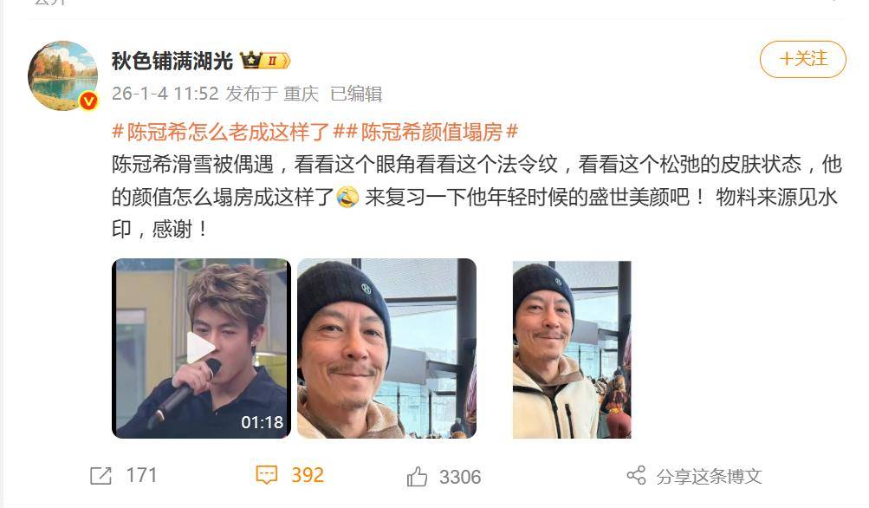Viewport: 869px width, 508px height.
Task: Follow the user with +关注 button
Action: point(802,59)
